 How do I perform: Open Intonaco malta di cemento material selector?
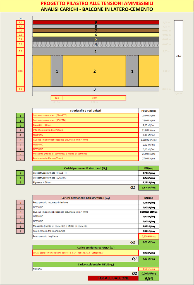[85, 130]
